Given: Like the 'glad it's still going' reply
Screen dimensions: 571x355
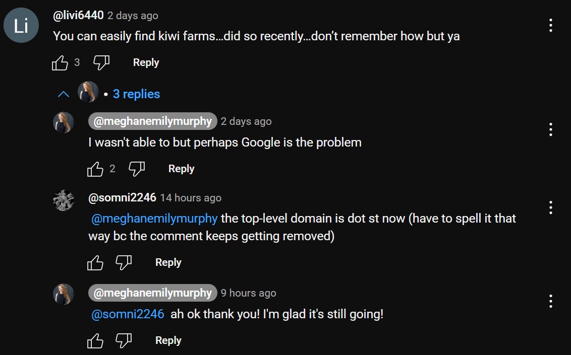Looking at the screenshot, I should point(95,341).
